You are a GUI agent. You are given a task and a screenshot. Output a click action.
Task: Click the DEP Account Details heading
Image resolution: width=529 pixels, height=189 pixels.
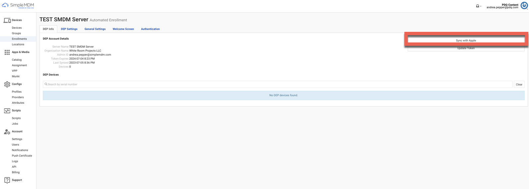point(56,39)
